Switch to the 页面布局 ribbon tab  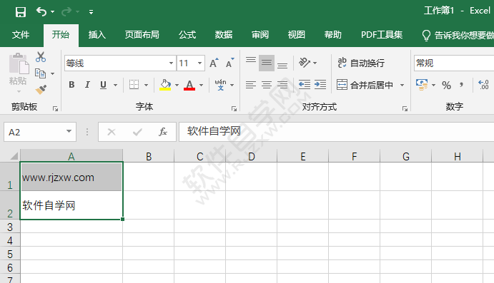pyautogui.click(x=142, y=34)
